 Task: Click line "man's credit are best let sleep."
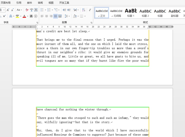click(62, 31)
